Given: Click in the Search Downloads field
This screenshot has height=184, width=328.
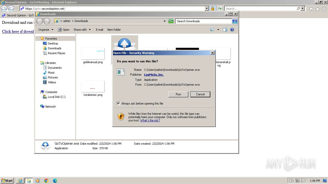Looking at the screenshot, I should pos(204,21).
